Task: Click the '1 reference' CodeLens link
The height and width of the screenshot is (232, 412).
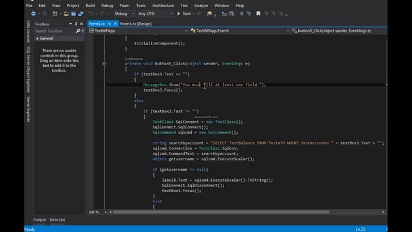Action: coord(134,59)
